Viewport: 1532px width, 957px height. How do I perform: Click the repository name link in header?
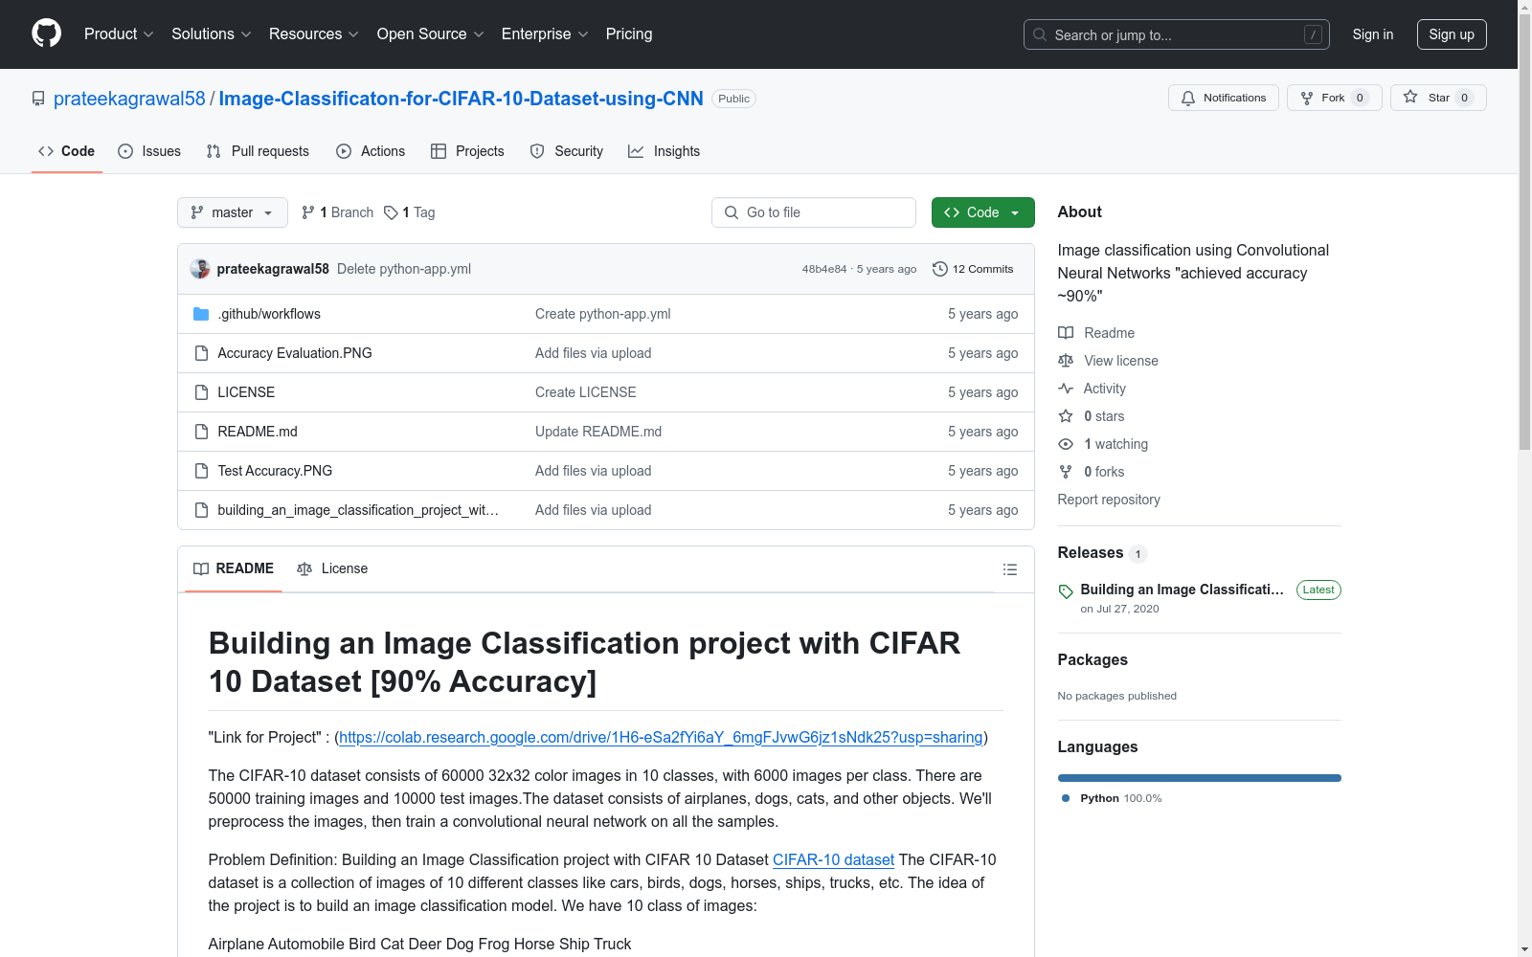tap(462, 99)
